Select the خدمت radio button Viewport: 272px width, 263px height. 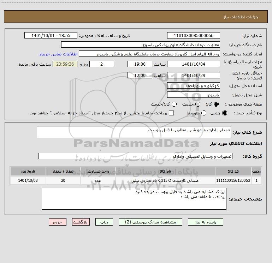click(x=198, y=104)
